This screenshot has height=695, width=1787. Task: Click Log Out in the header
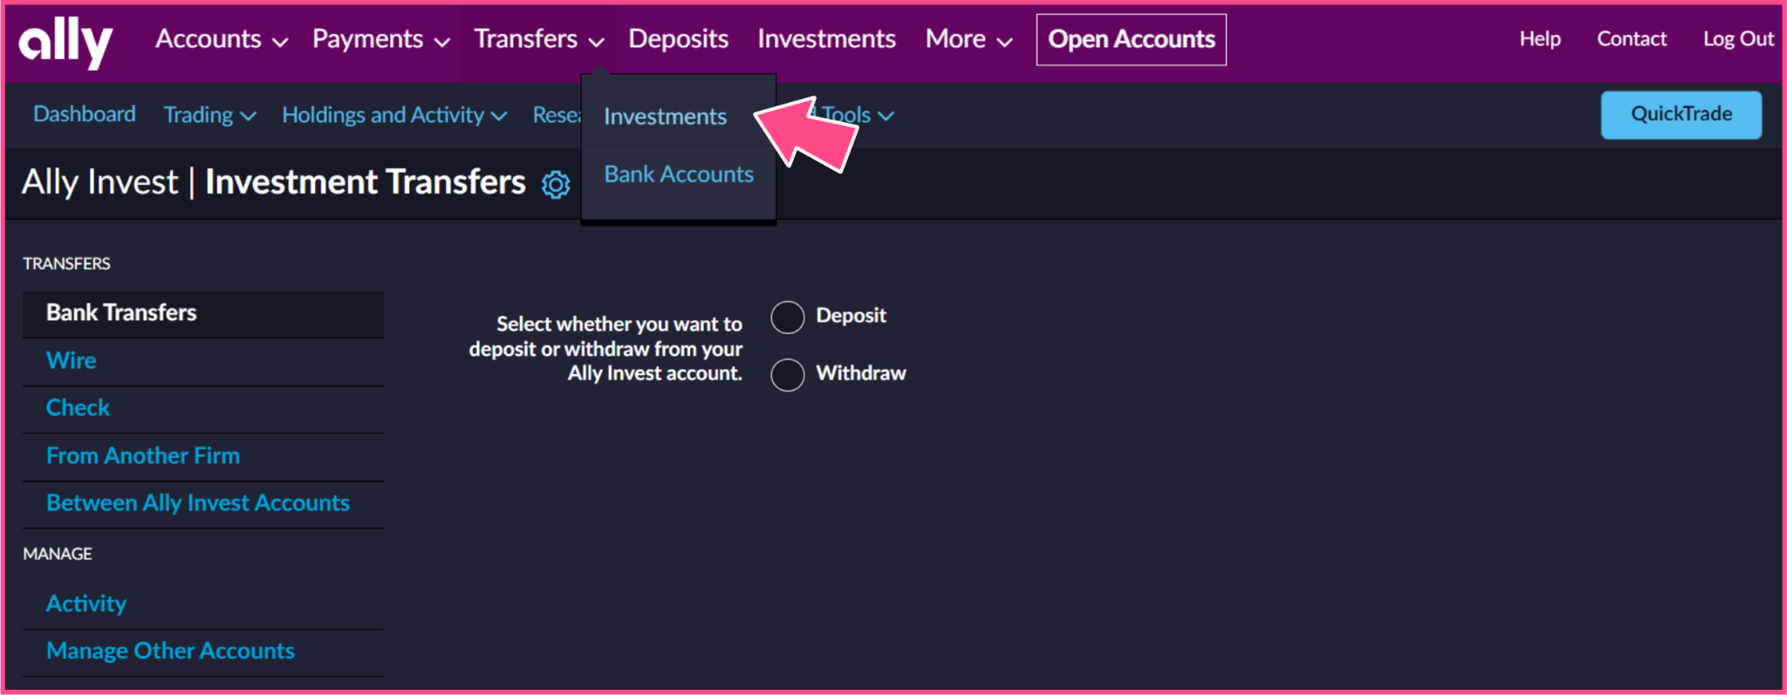(1738, 39)
